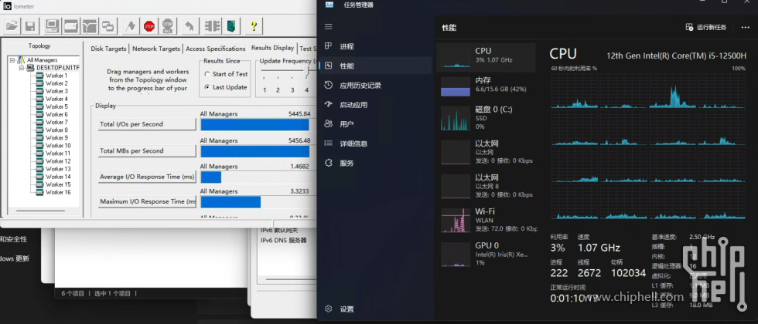Screen dimensions: 758x324
Task: Open the Access Specifications tab
Action: point(216,49)
